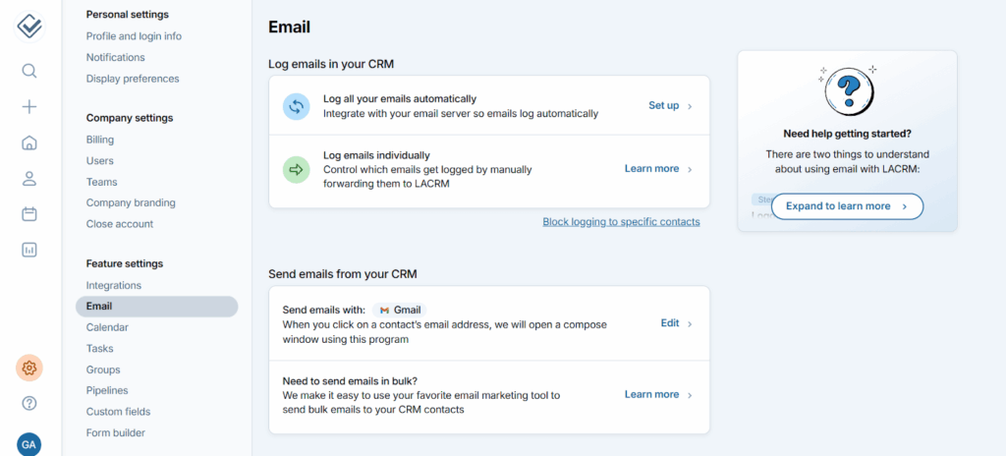The image size is (1006, 456).
Task: Expand the Set up option for automatic logging
Action: 670,105
